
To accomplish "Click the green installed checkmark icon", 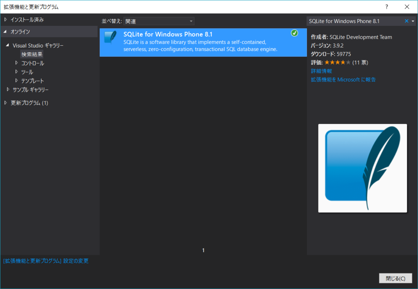I will click(x=294, y=33).
